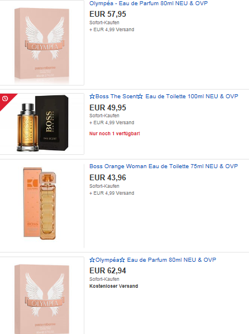Click the 'Kostenloser Versand' label
This screenshot has height=334, width=249.
tap(114, 286)
